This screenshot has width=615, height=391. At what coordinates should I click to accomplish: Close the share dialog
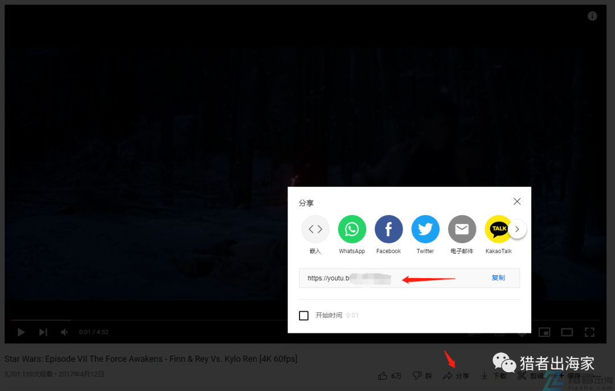(x=517, y=202)
